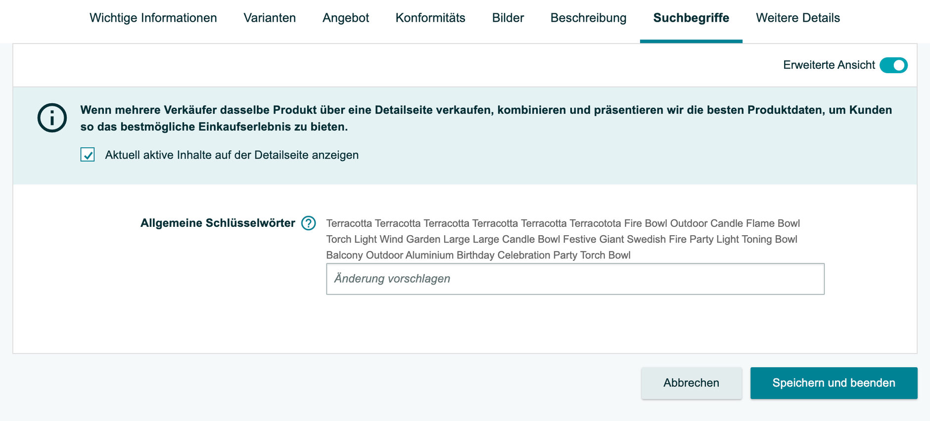930x421 pixels.
Task: Select the Konformitäts tab
Action: tap(430, 18)
